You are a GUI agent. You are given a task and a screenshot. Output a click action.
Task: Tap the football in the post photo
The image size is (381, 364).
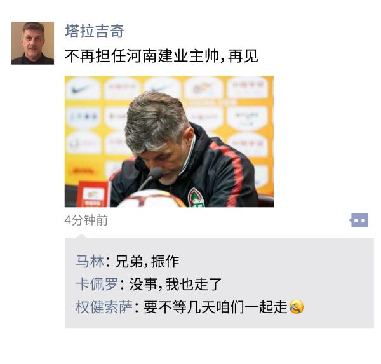pos(152,199)
